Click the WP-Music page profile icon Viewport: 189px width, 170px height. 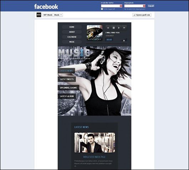[x=39, y=15]
